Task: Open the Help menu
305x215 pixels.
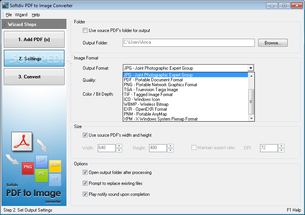Action: click(x=36, y=15)
